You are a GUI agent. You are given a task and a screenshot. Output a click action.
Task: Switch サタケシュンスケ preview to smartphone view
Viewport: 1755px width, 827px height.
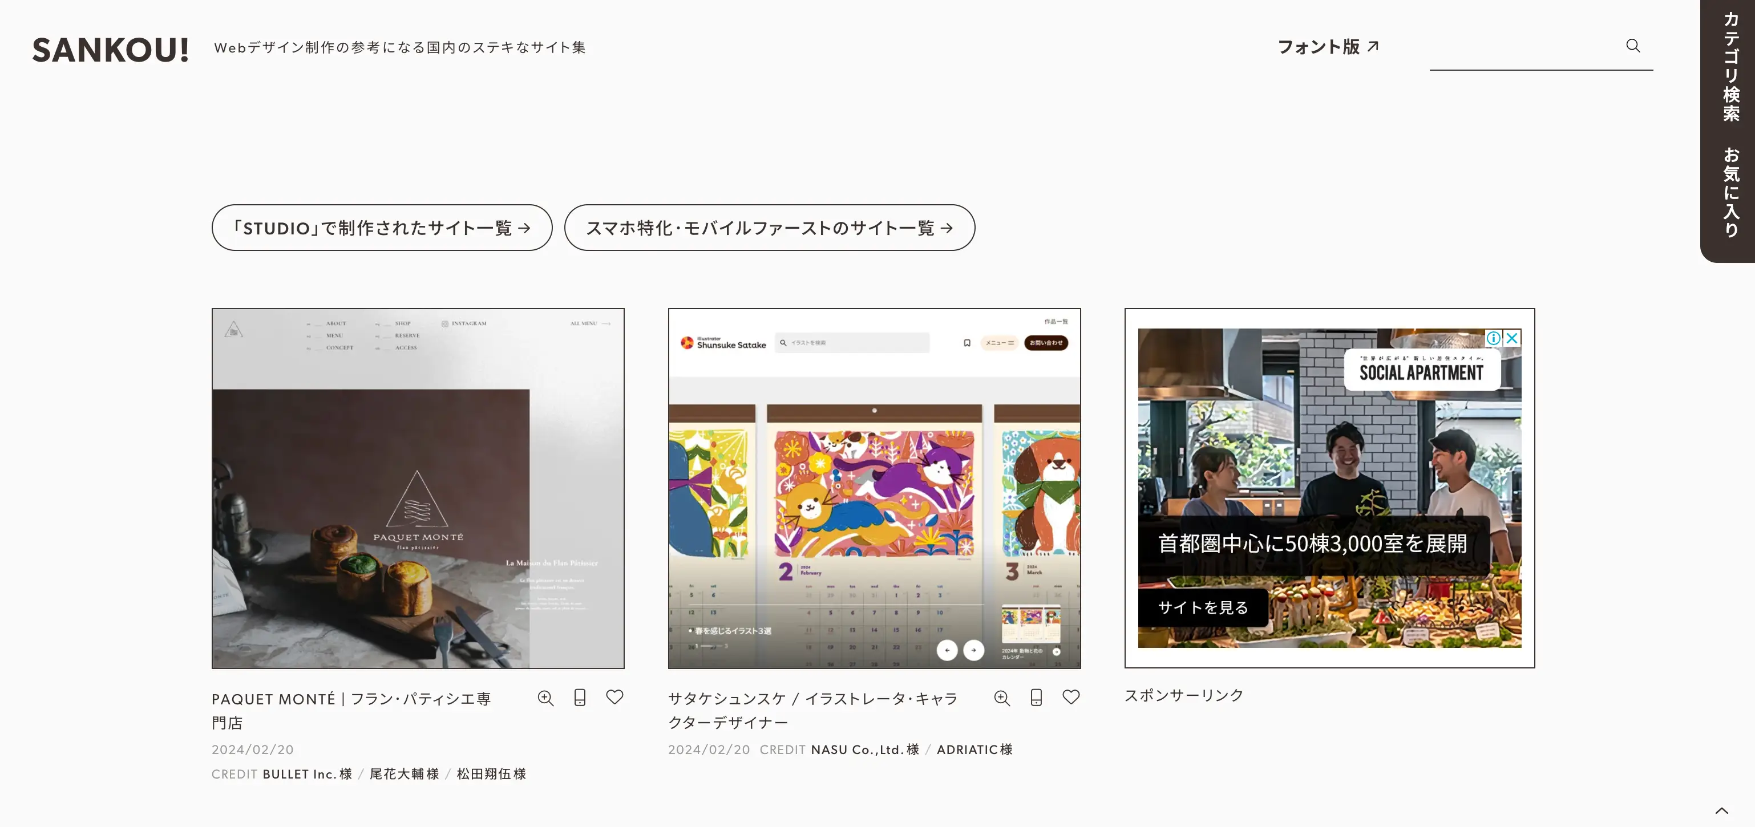click(x=1036, y=698)
